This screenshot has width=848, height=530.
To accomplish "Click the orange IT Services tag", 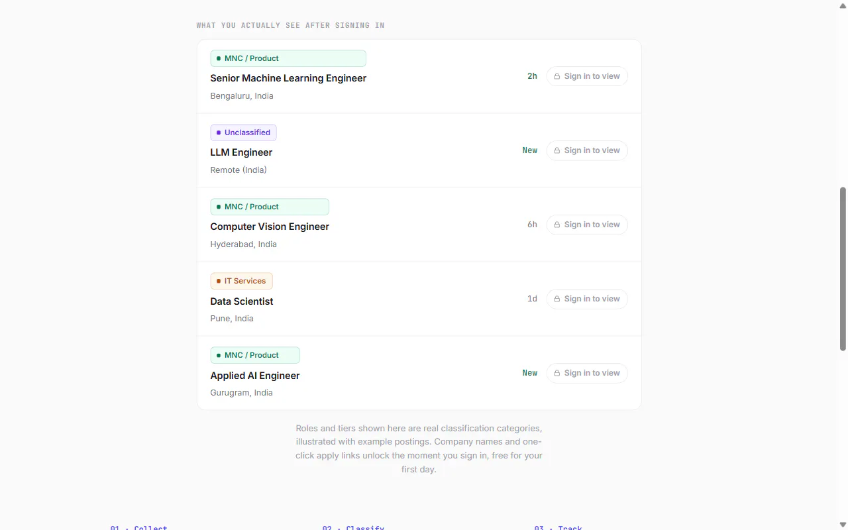I will tap(241, 281).
